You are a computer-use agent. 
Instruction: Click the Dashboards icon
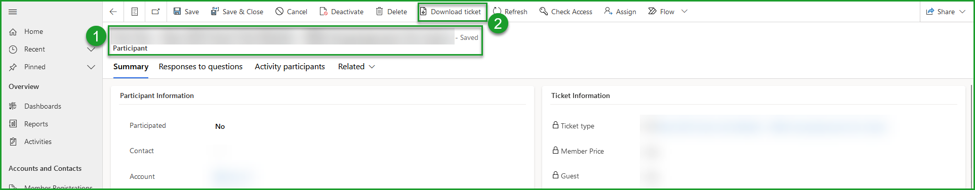coord(13,106)
